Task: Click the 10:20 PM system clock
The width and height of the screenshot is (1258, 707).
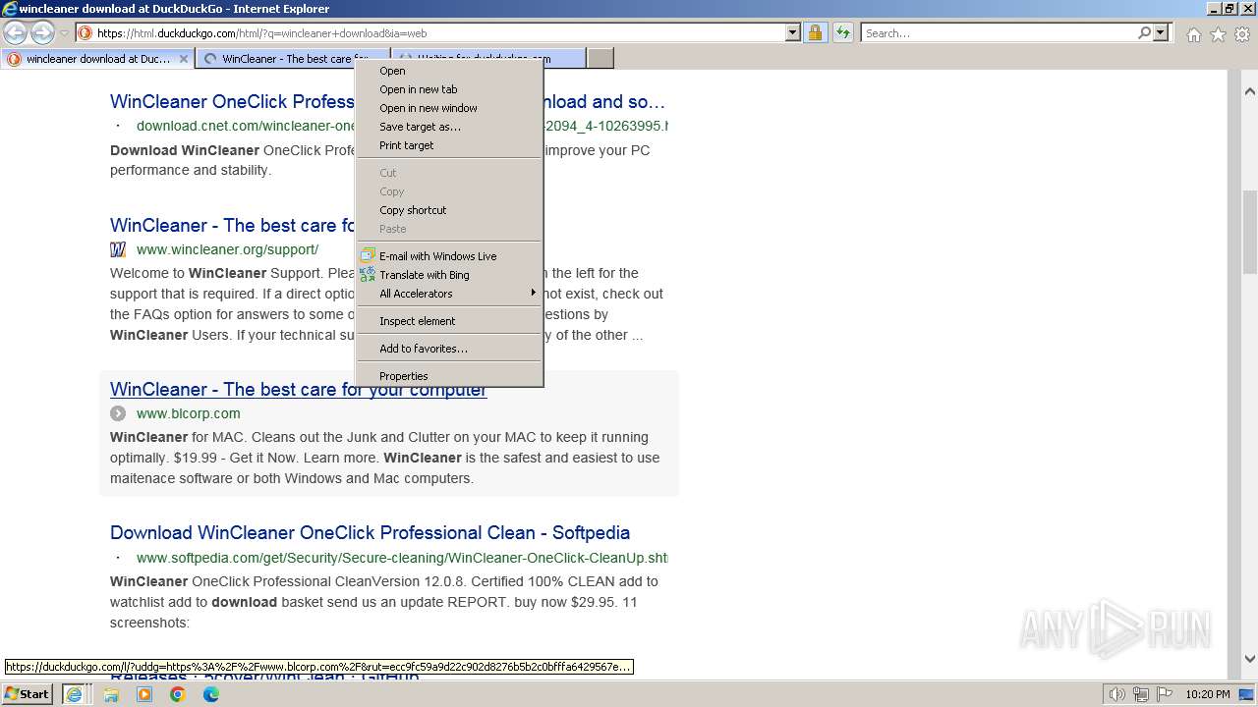Action: [x=1208, y=694]
